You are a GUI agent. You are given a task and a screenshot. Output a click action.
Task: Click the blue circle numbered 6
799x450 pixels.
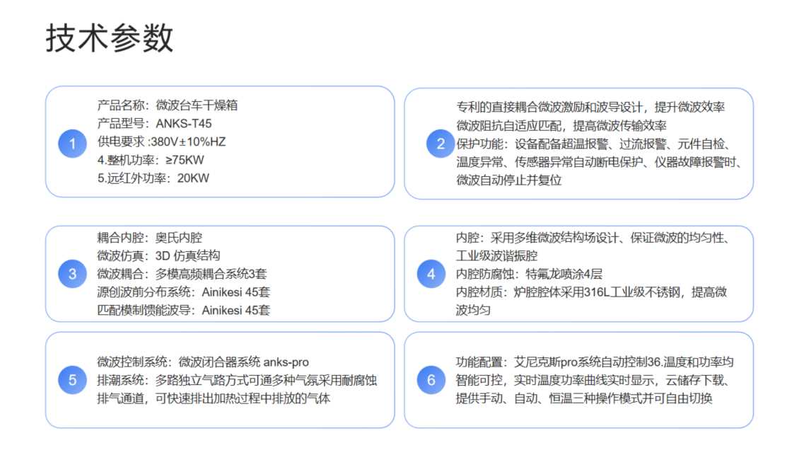(x=431, y=380)
